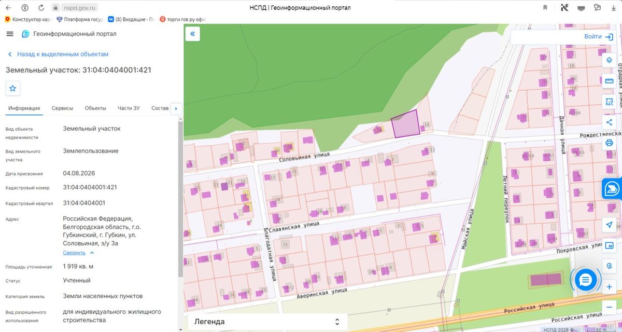Image resolution: width=622 pixels, height=332 pixels.
Task: Open the map layers panel
Action: coord(609,60)
